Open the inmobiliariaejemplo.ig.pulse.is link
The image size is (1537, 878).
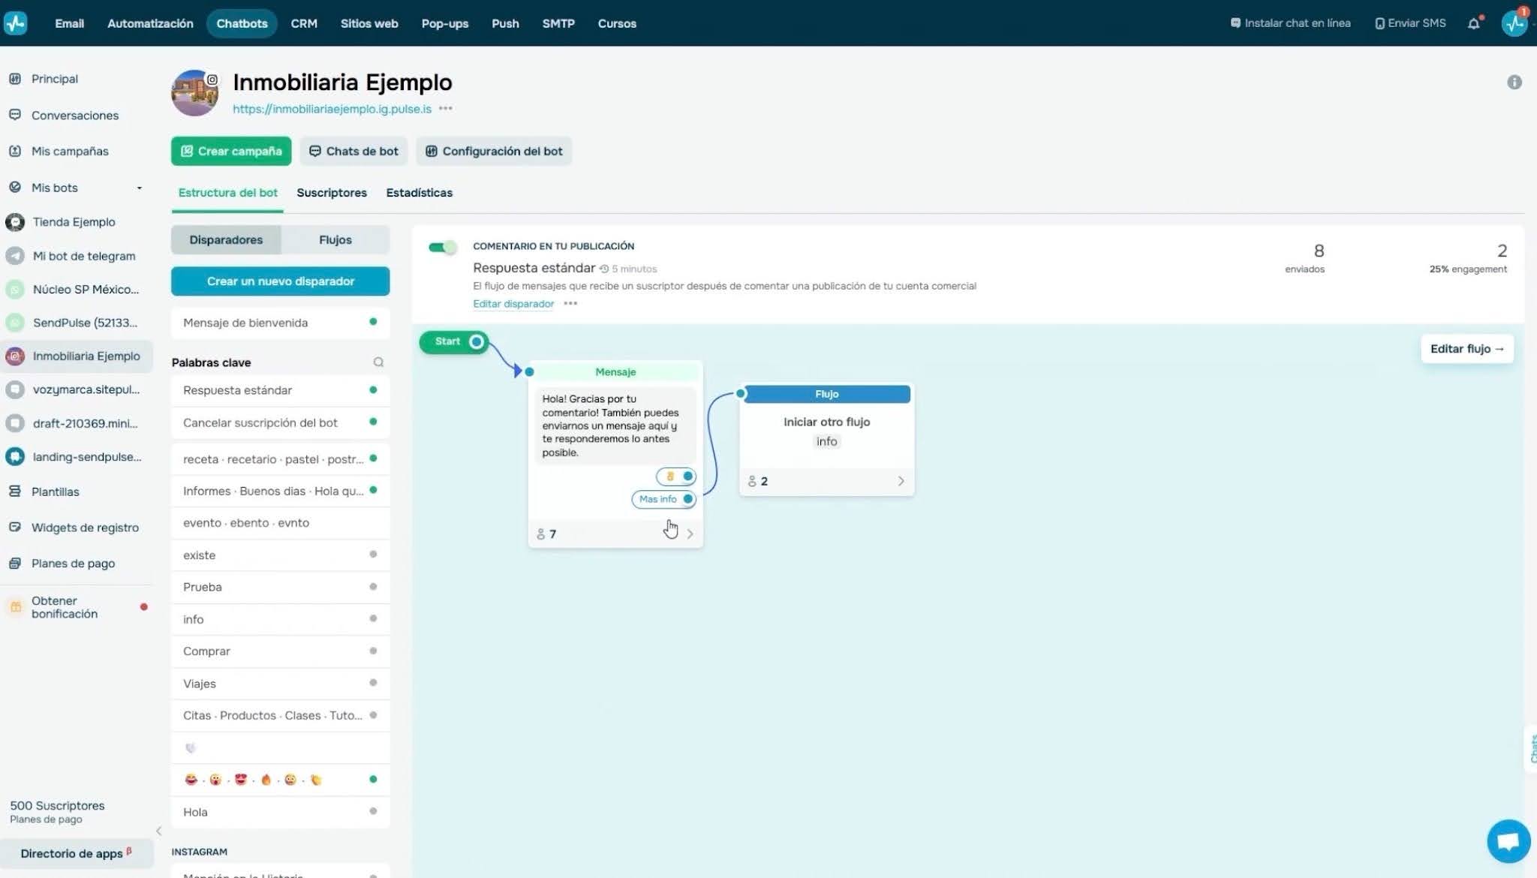tap(332, 109)
